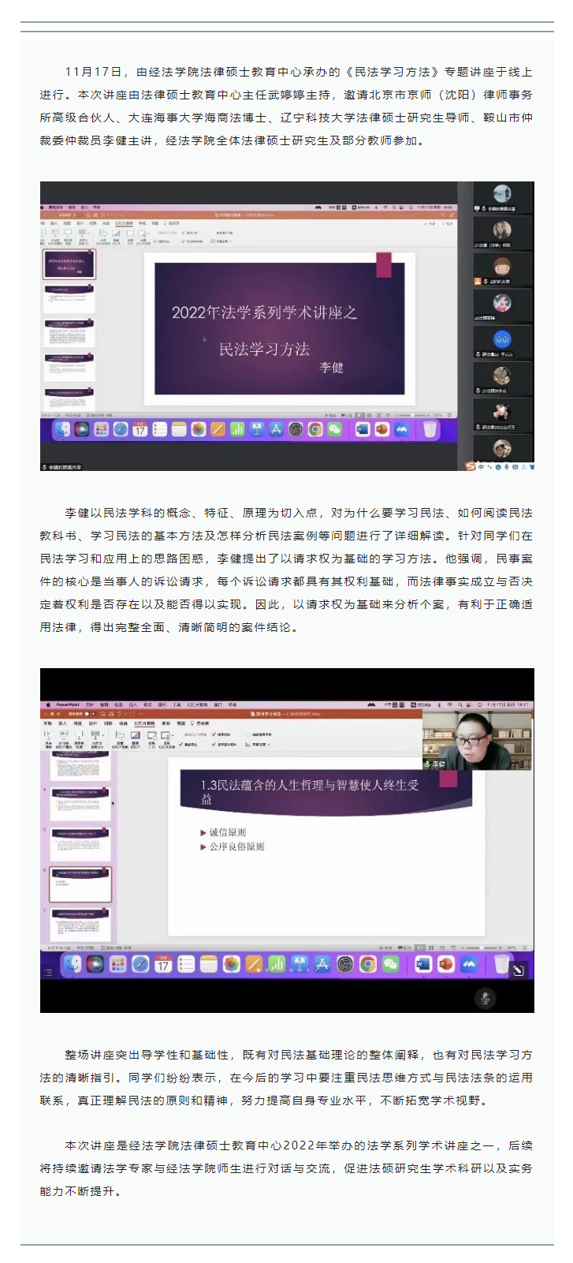Adjust zoom slider in lower PowerPoint status bar
The image size is (573, 1263).
coord(482,947)
